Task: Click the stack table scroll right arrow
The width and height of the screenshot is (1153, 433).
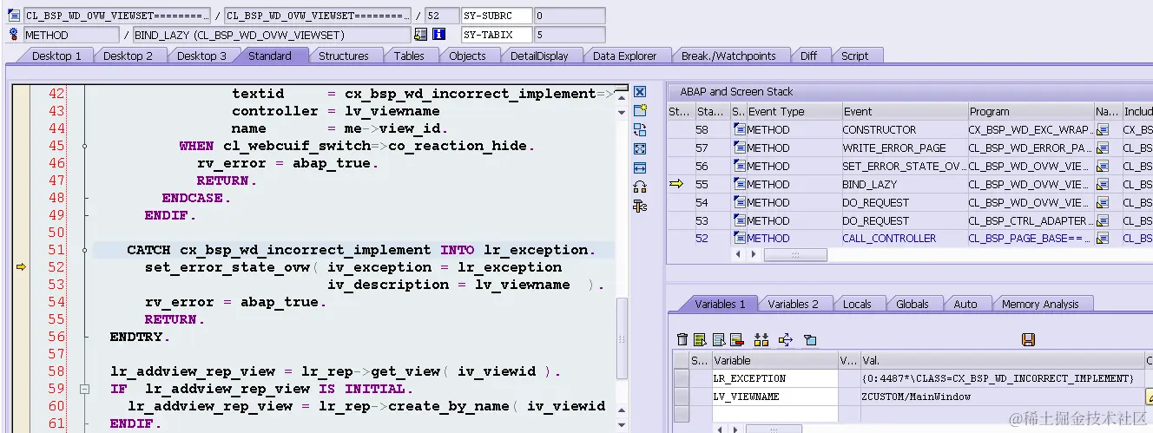Action: (753, 255)
